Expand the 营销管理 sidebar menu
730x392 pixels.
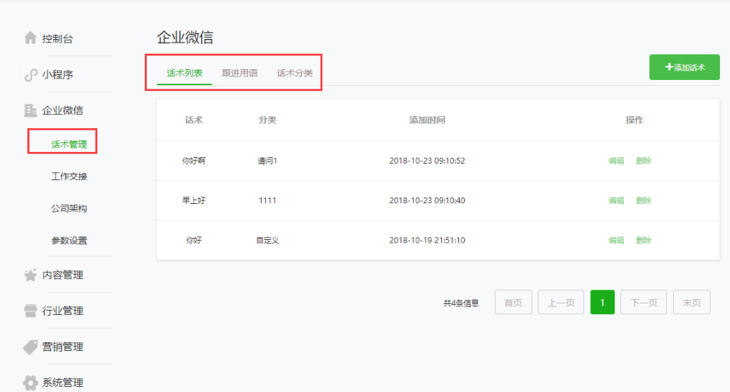(63, 347)
